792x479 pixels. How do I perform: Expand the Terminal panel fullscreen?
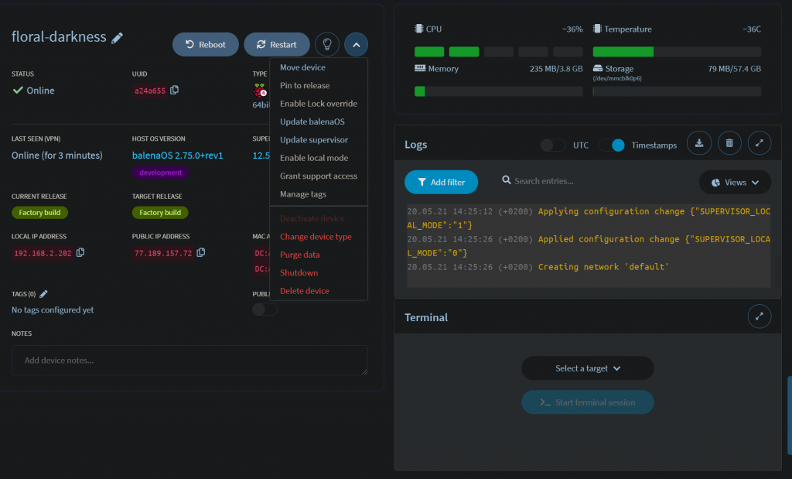point(760,316)
